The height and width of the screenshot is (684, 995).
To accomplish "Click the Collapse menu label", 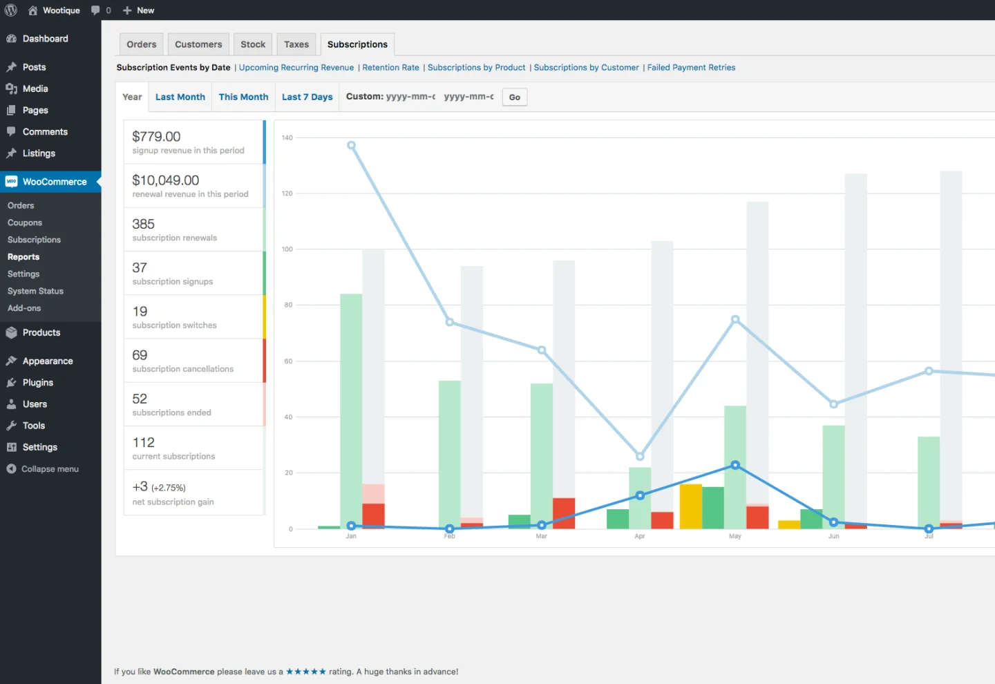I will pos(50,469).
